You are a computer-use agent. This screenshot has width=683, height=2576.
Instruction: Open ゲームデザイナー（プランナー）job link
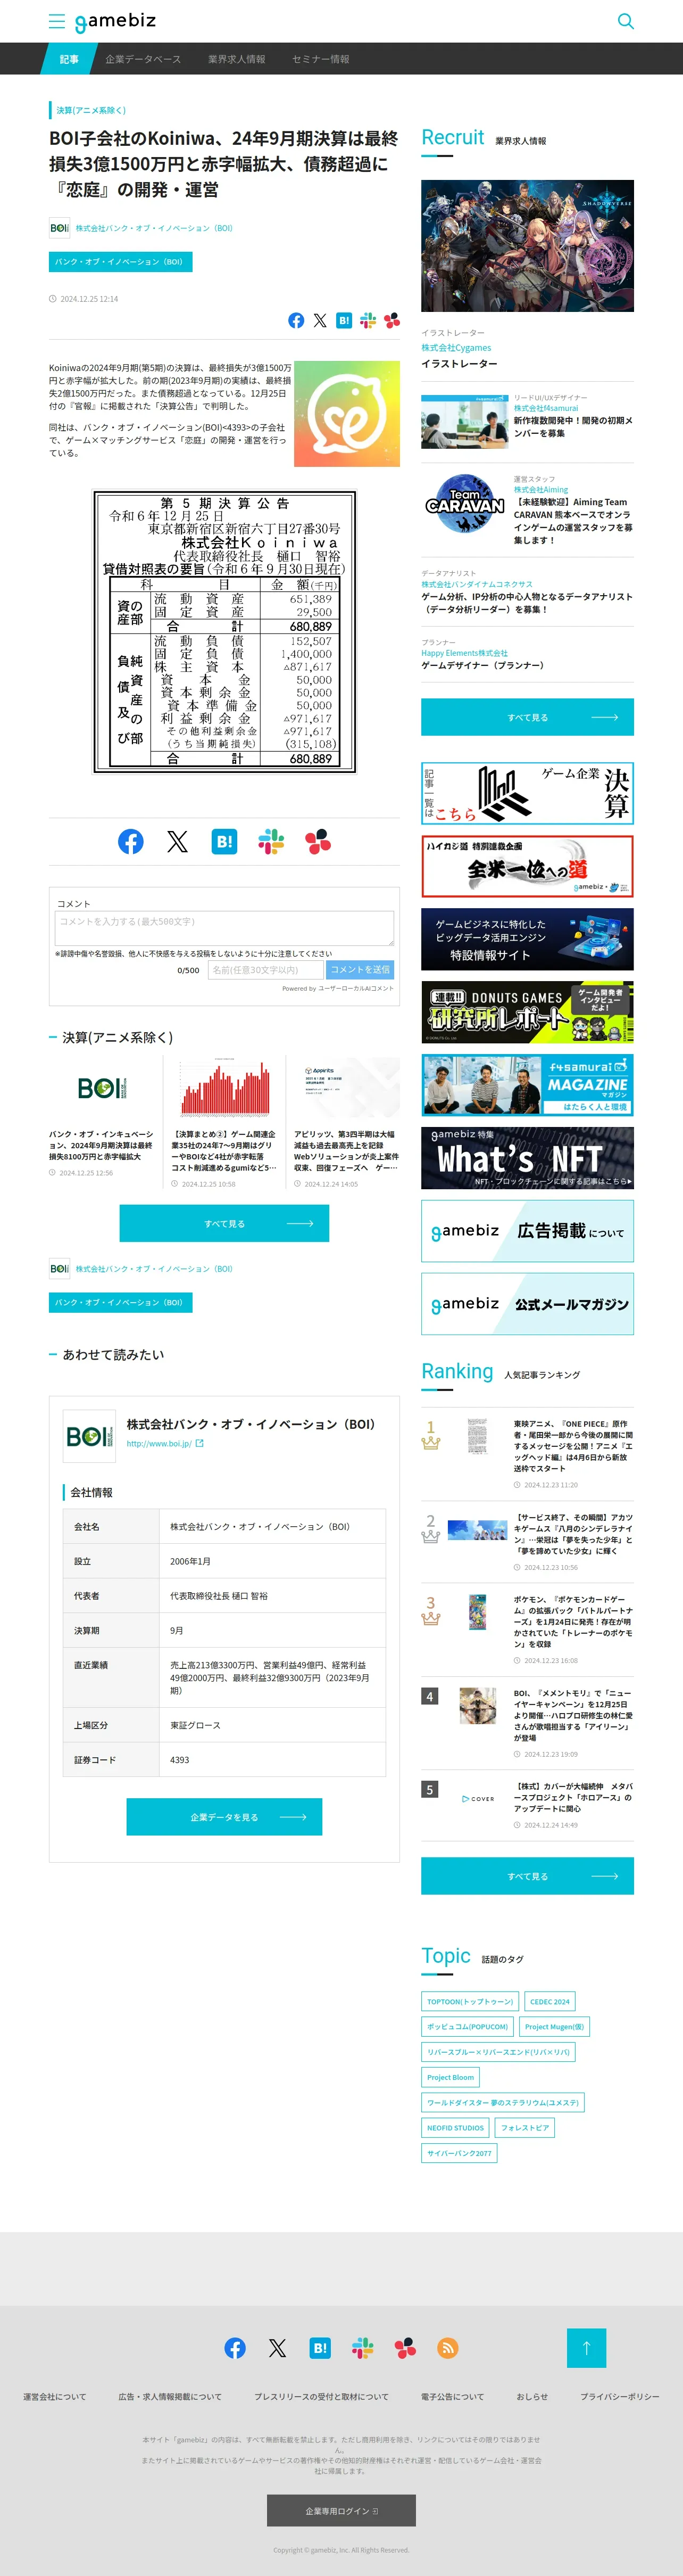482,665
